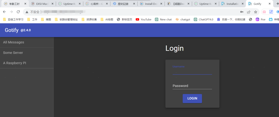The height and width of the screenshot is (117, 279).
Task: Switch to the 歷史記錄 tab
Action: point(124,4)
